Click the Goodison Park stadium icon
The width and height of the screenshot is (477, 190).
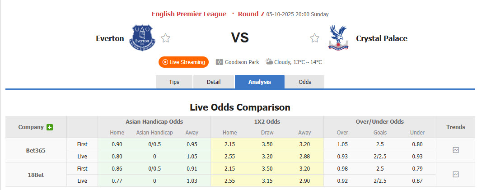(x=220, y=62)
